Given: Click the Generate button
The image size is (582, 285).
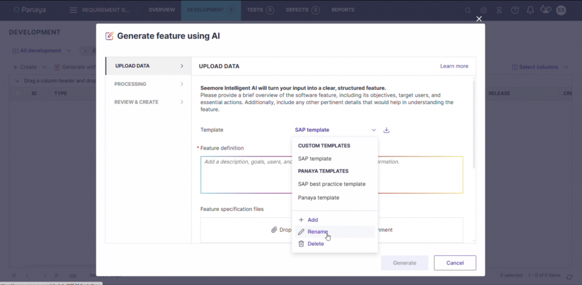Looking at the screenshot, I should (405, 263).
